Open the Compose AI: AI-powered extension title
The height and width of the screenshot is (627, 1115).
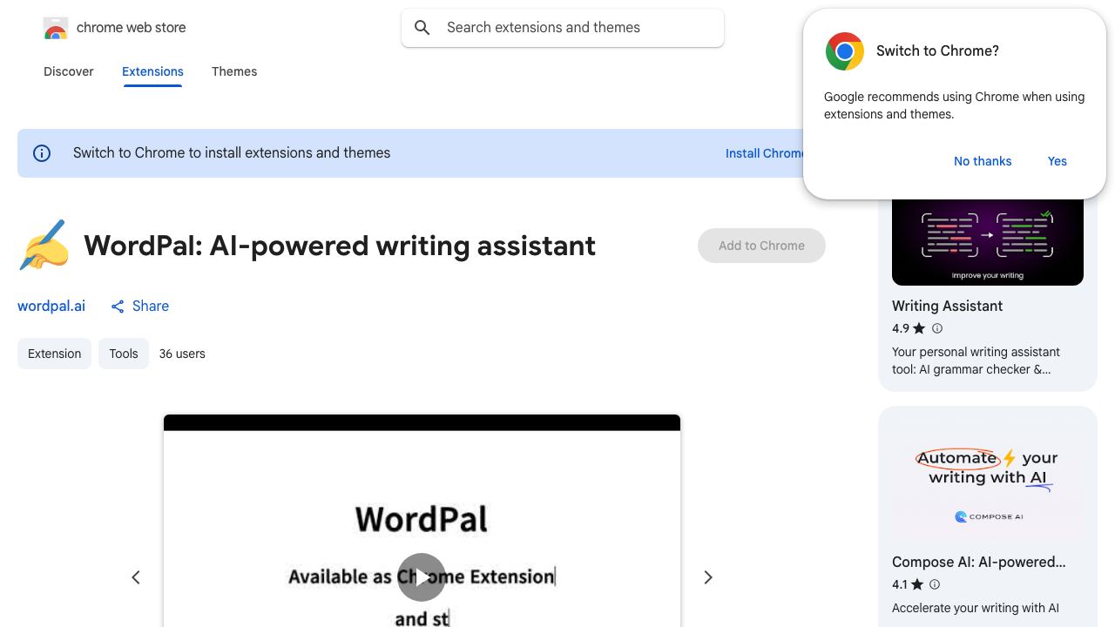[979, 563]
